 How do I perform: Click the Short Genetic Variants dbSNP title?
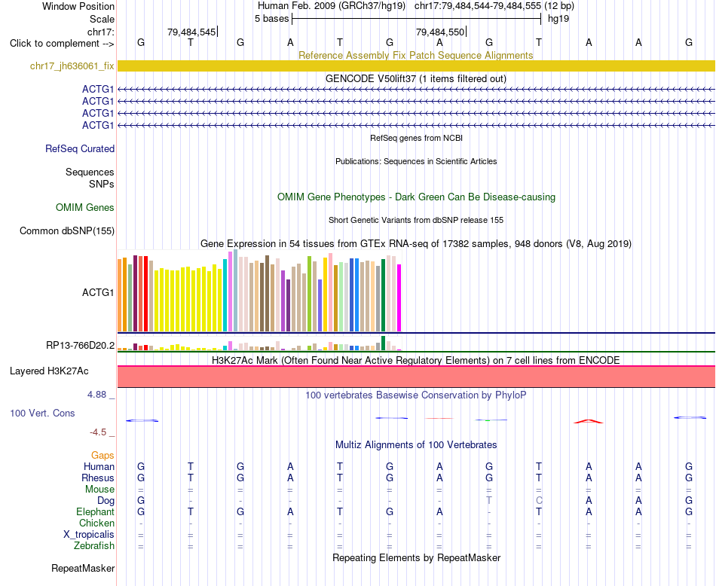[x=416, y=220]
